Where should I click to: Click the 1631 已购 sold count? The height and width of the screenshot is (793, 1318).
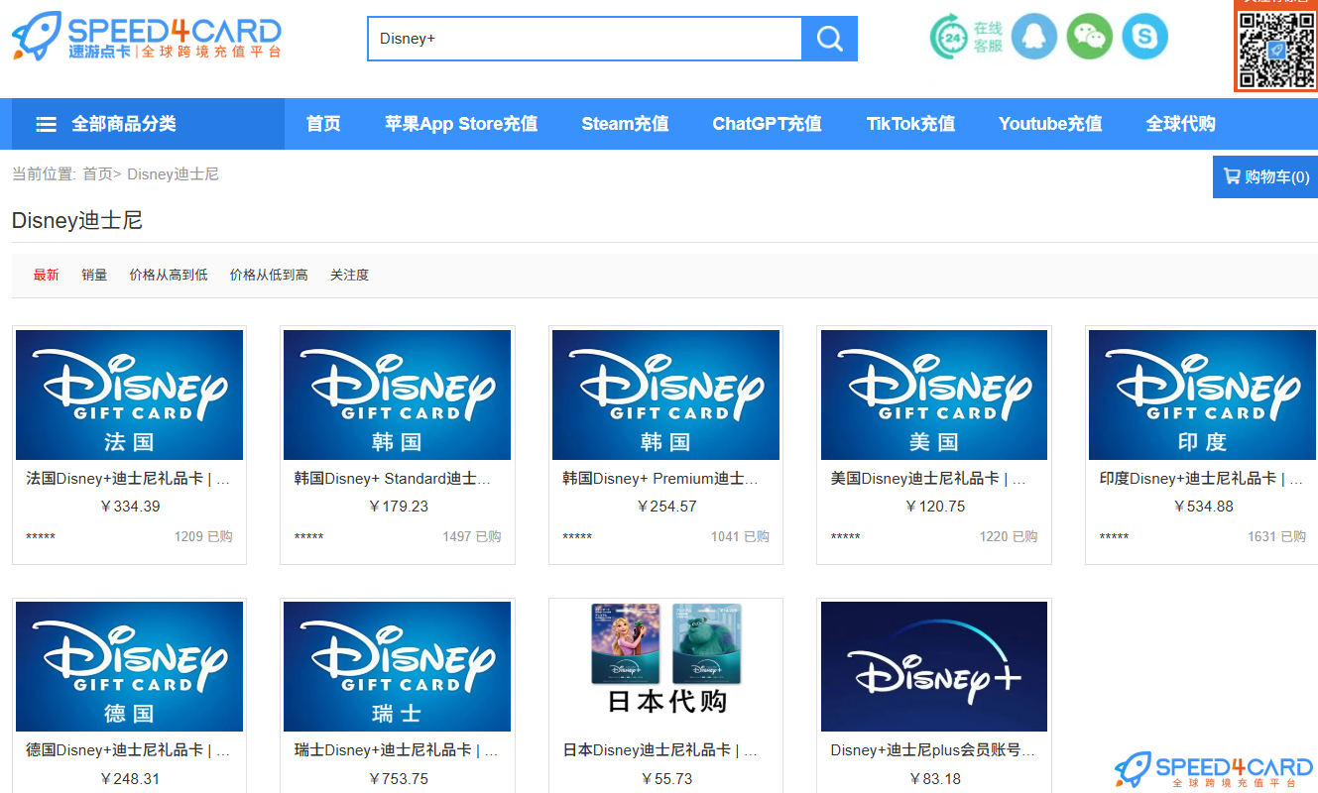[1276, 536]
